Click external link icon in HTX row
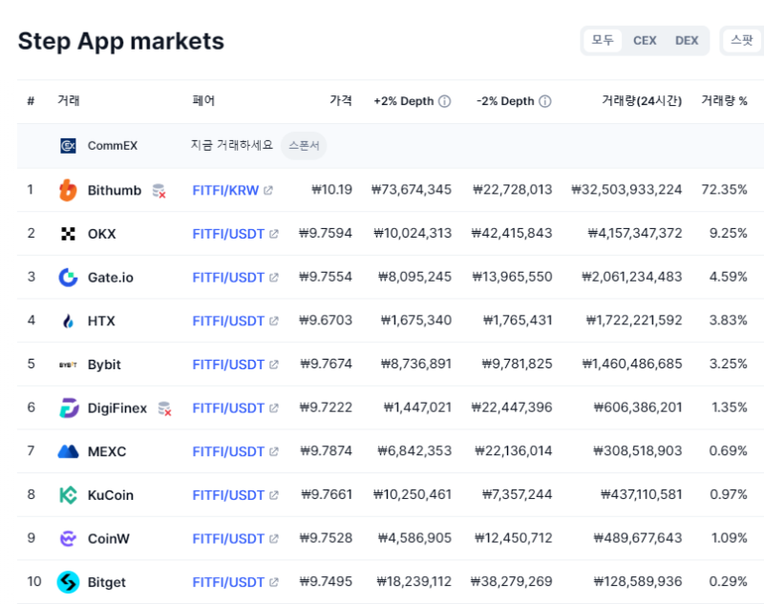This screenshot has width=764, height=604. click(274, 322)
